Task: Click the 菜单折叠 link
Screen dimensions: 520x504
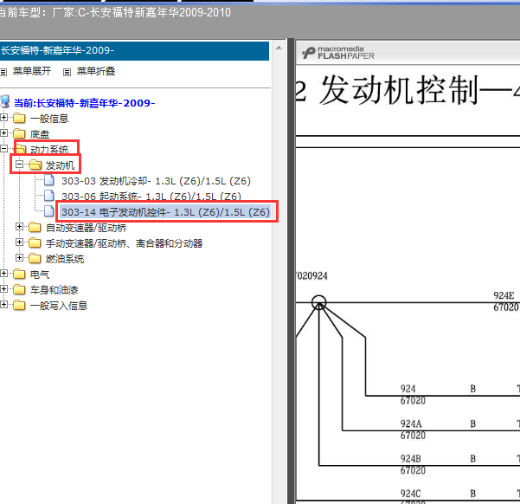Action: (x=96, y=71)
